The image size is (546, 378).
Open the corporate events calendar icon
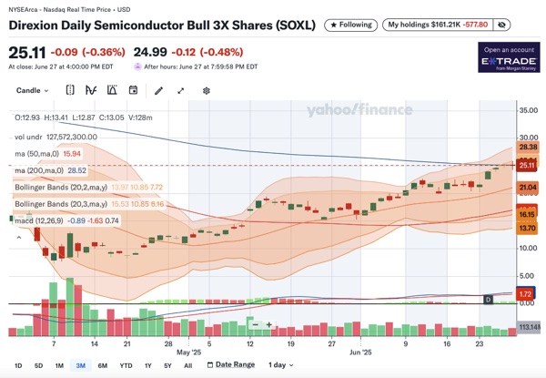[x=133, y=90]
